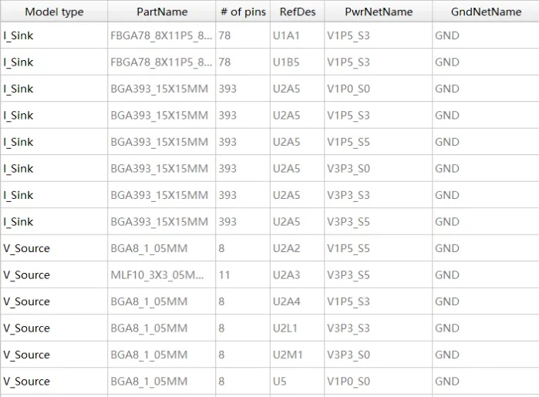Image resolution: width=539 pixels, height=397 pixels.
Task: Sort by PwrNetName column header
Action: click(x=379, y=12)
